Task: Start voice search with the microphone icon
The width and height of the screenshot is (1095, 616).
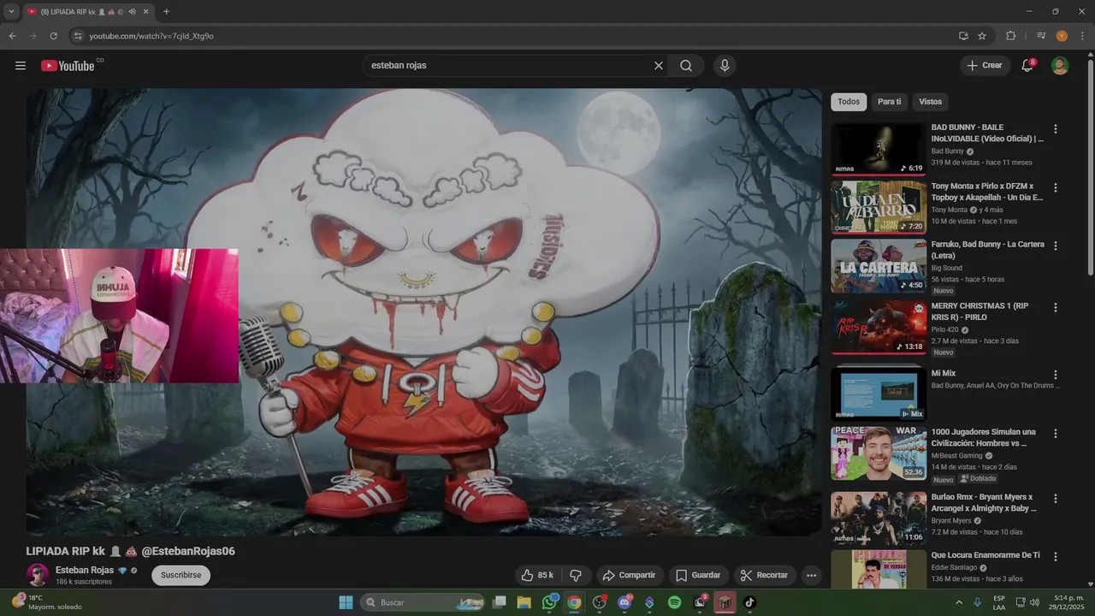Action: [x=725, y=66]
